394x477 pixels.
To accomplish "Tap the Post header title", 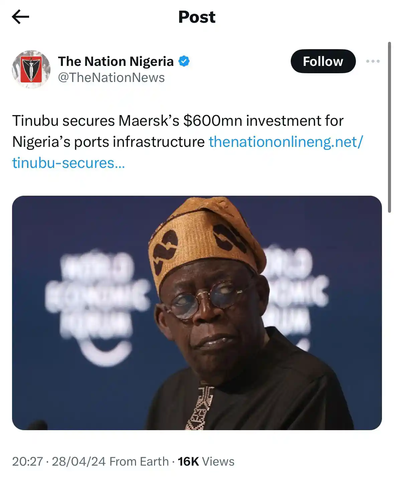I will (197, 17).
